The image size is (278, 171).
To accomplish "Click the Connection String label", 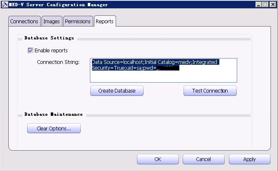I will pyautogui.click(x=58, y=62).
